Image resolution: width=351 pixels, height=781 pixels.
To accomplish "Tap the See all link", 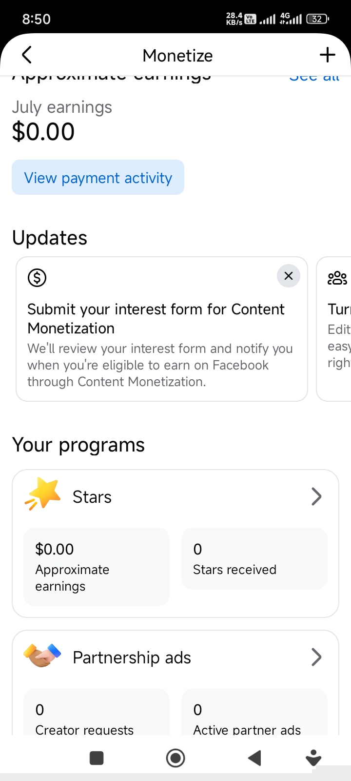I will [x=314, y=78].
